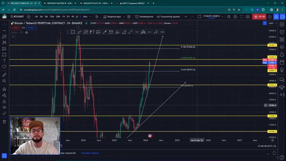
Task: Open the help question mark icon
Action: click(282, 157)
